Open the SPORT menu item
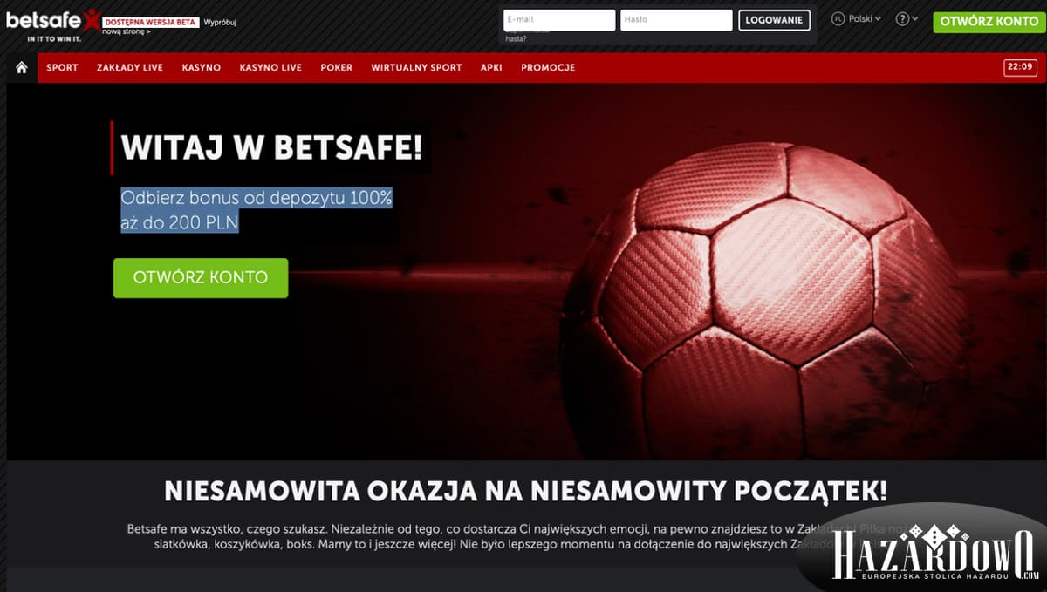The width and height of the screenshot is (1047, 592). (x=62, y=68)
